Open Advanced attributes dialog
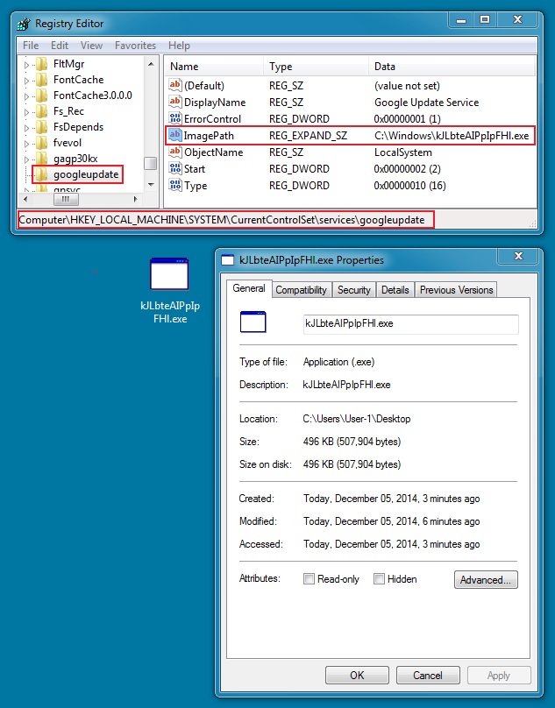Image resolution: width=555 pixels, height=708 pixels. point(486,580)
